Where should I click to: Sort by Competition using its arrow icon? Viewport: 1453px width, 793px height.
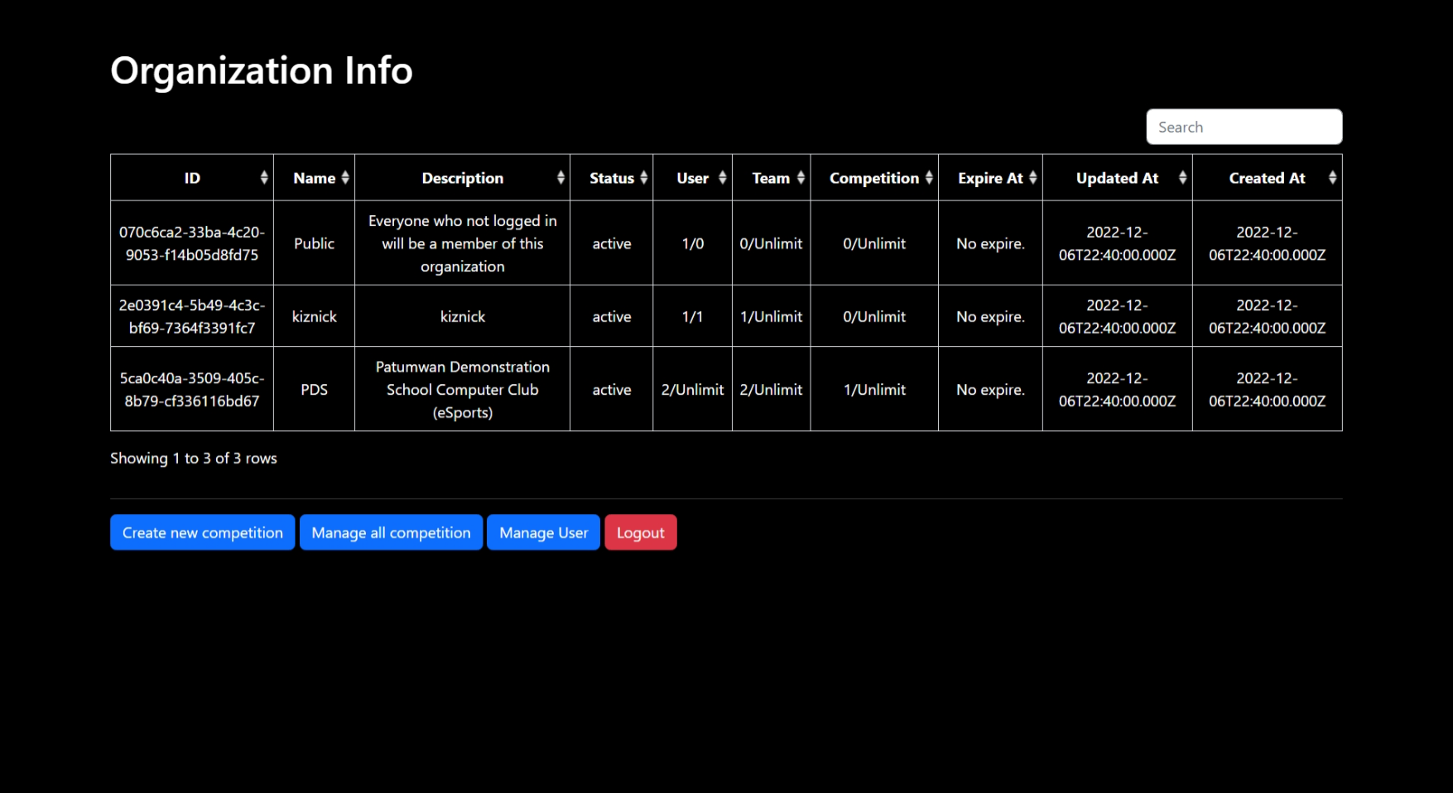[x=929, y=178]
